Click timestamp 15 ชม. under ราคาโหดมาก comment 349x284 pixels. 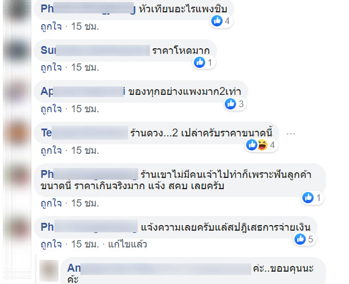click(x=85, y=67)
